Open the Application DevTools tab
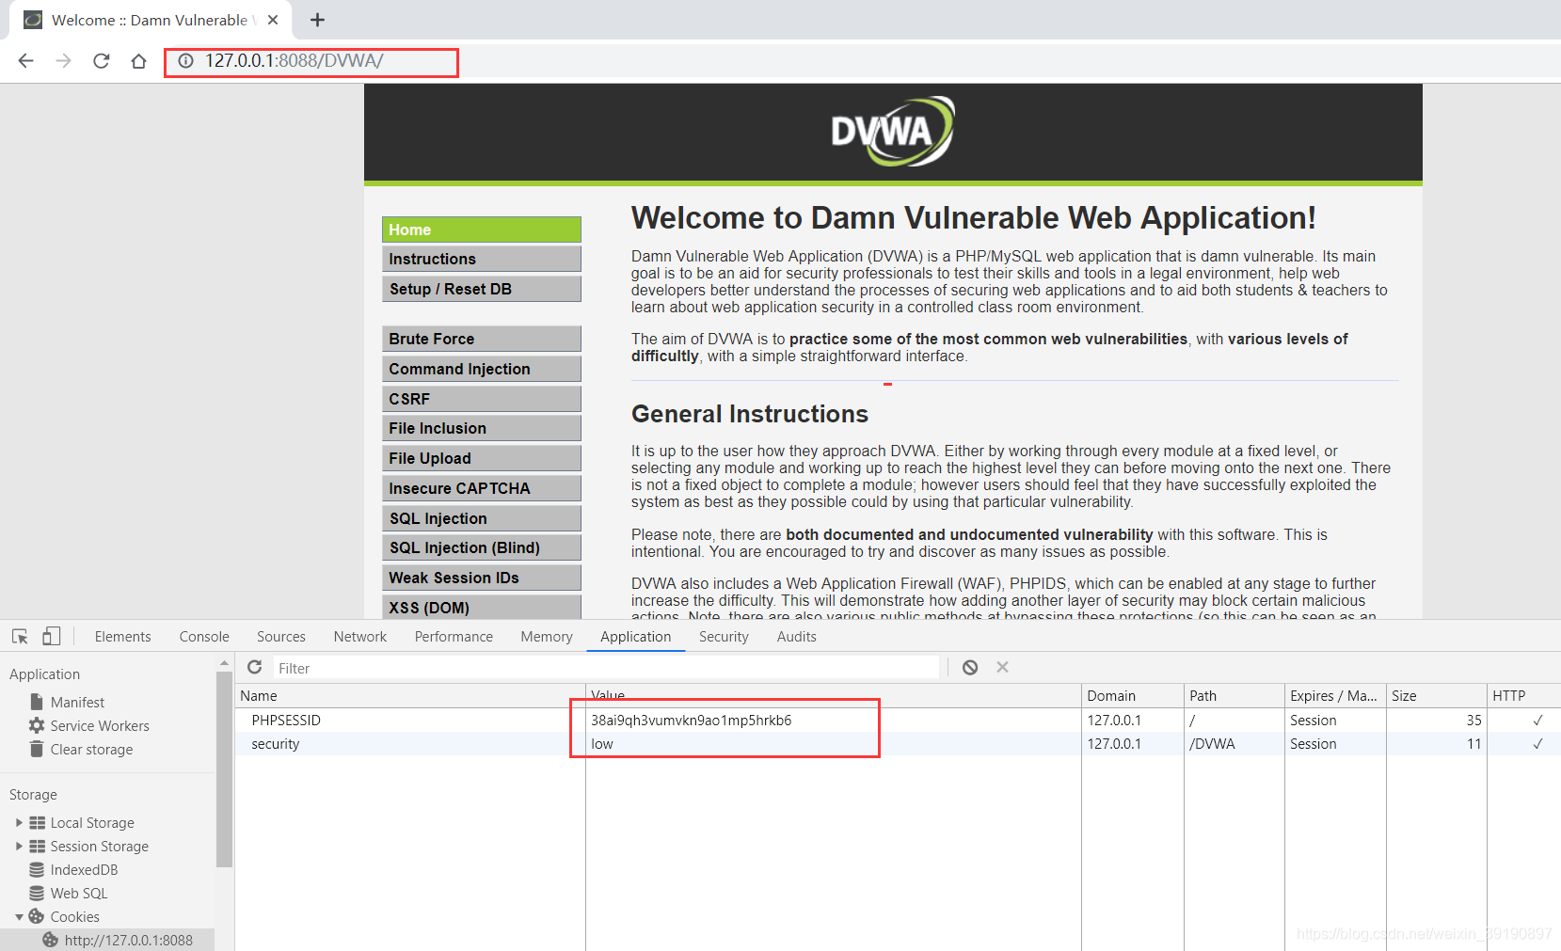1561x951 pixels. [636, 637]
